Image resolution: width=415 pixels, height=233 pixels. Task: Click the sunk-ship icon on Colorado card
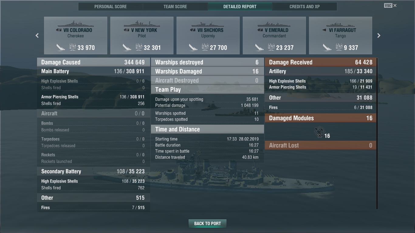[61, 47]
